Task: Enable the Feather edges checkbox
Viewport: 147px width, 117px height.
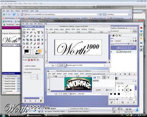Action: pos(24,66)
